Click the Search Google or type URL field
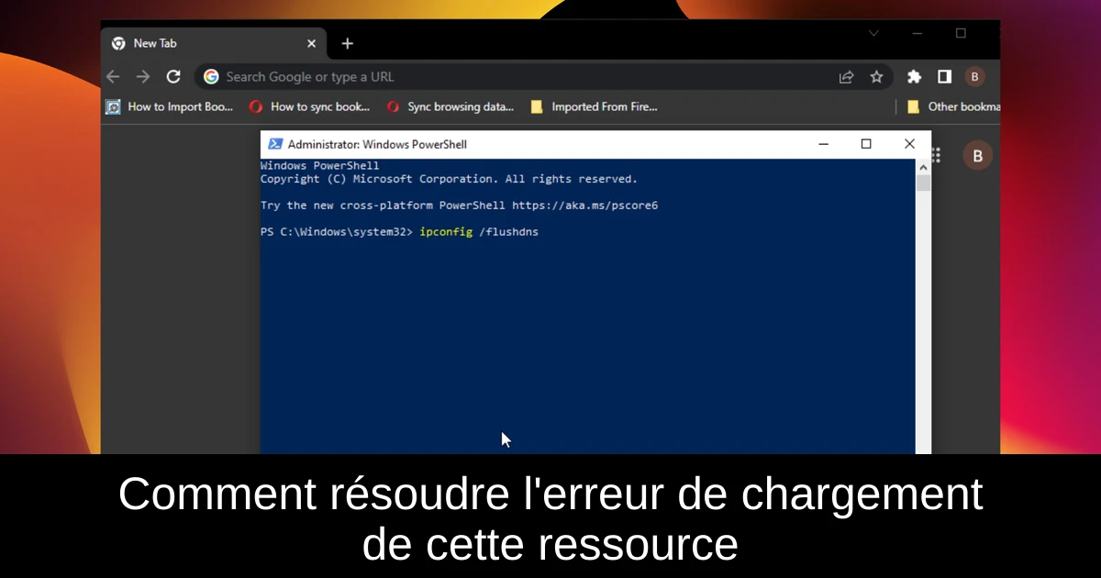 [x=514, y=77]
